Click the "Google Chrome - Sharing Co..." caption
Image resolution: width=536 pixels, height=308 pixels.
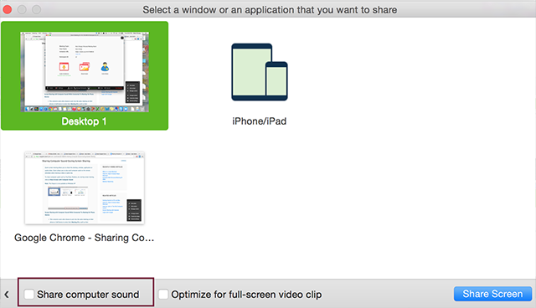click(x=84, y=238)
